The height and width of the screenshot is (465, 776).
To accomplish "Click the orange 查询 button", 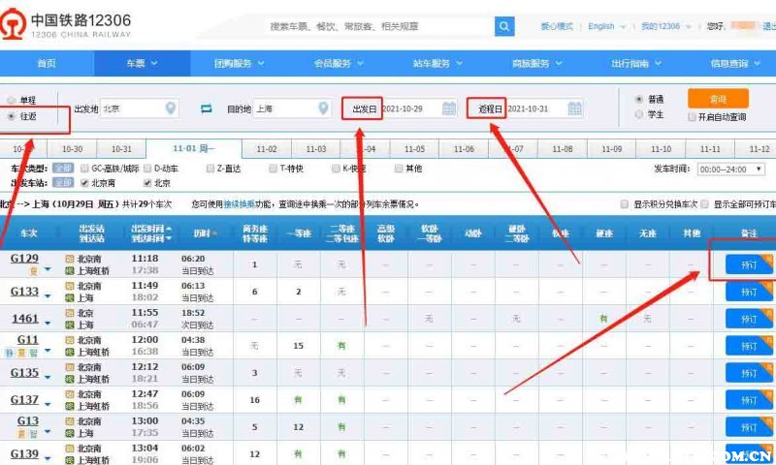I will tap(718, 99).
